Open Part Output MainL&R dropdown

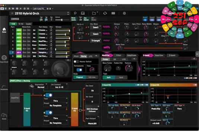coord(92,121)
